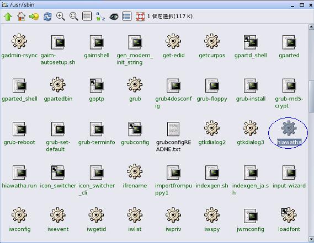Select the grub-install script
This screenshot has height=243, width=314.
251,90
